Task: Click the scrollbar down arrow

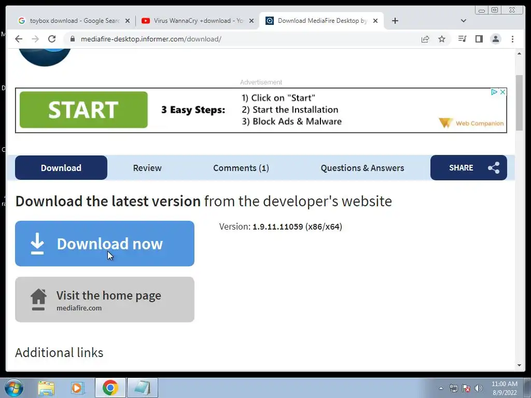Action: [519, 365]
